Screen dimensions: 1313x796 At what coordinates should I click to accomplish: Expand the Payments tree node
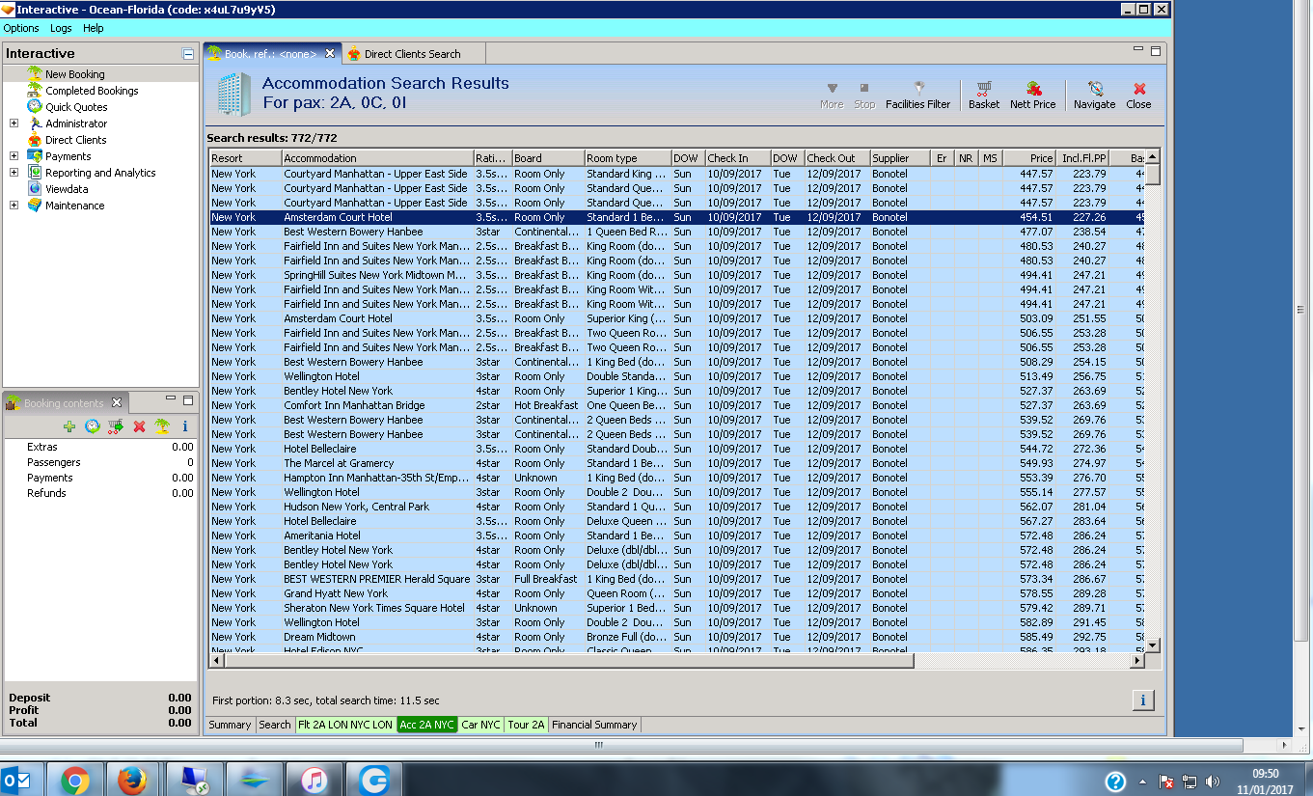point(14,156)
